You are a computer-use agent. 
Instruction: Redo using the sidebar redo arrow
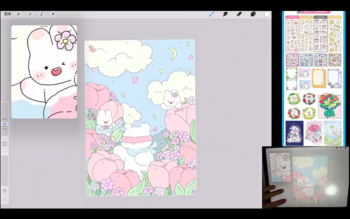[x=5, y=199]
